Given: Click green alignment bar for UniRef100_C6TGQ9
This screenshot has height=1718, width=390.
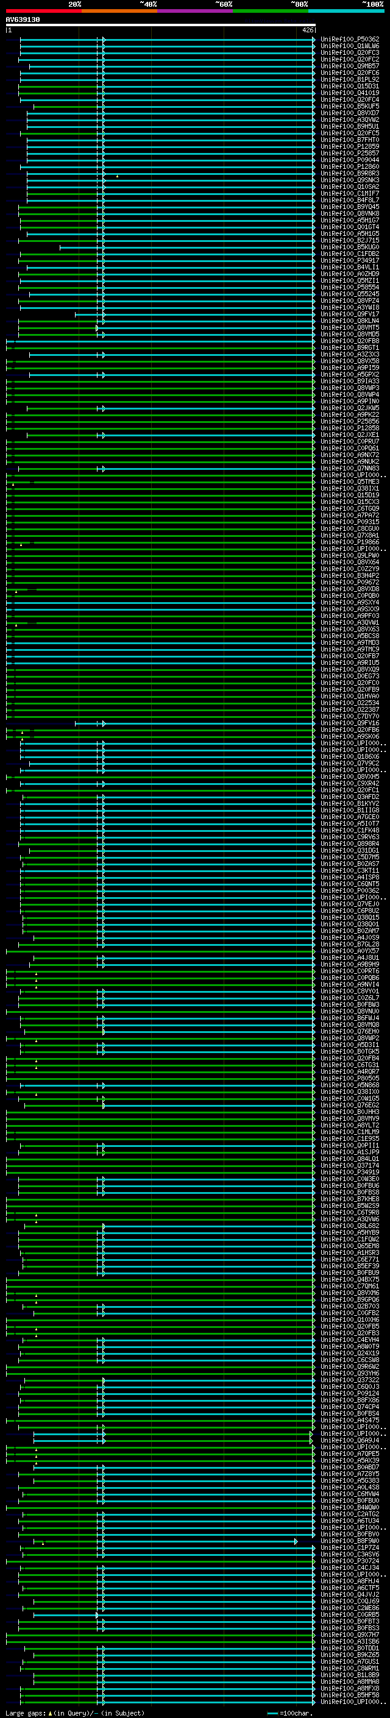Looking at the screenshot, I should coord(161,509).
